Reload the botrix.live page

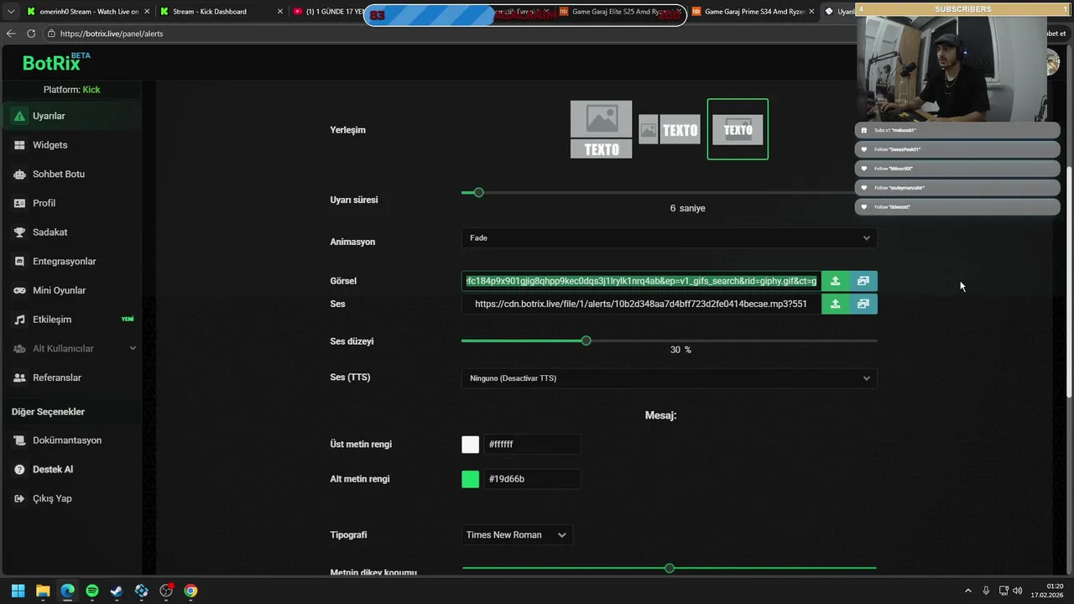31,34
